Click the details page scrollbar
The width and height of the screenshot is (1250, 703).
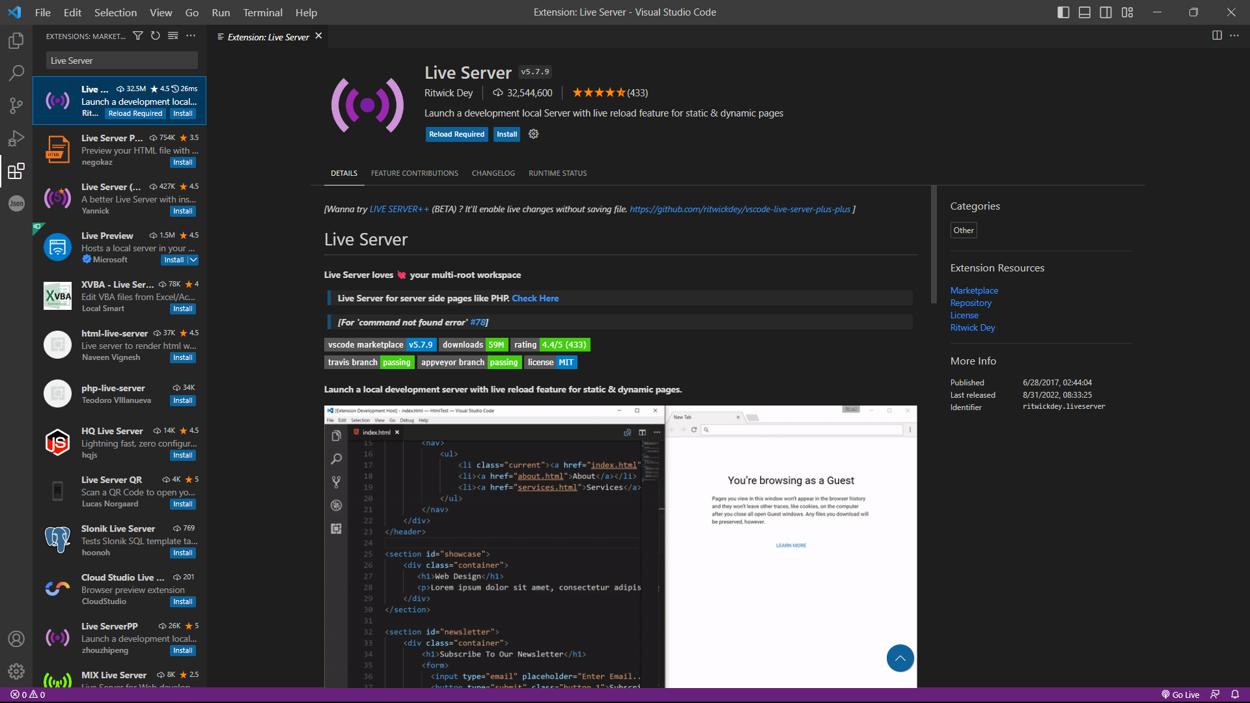point(934,244)
